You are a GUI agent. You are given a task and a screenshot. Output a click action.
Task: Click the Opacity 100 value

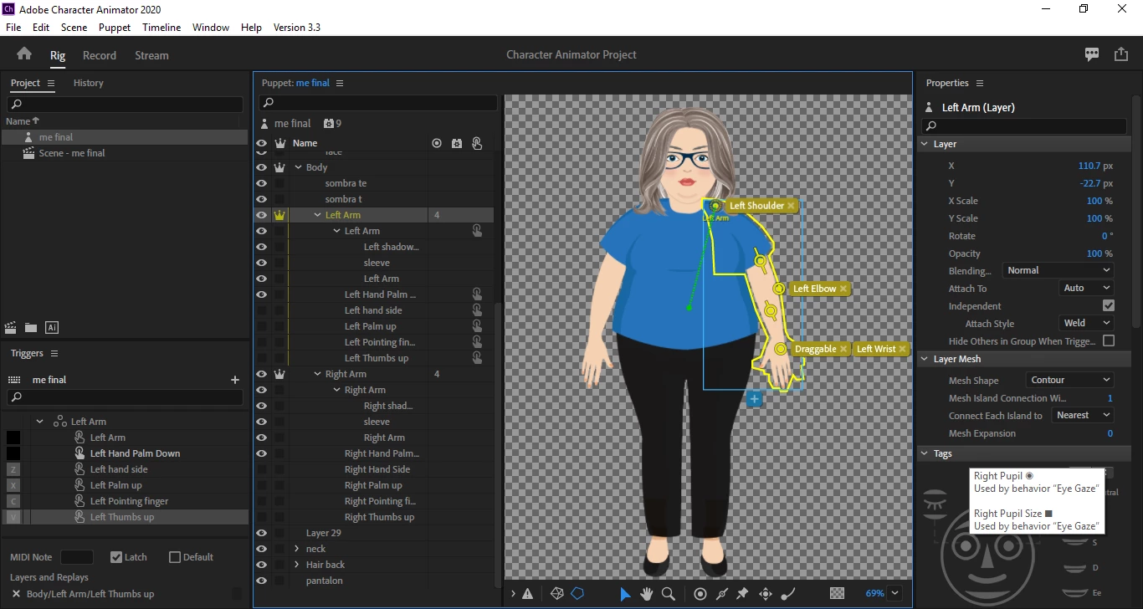tap(1094, 253)
